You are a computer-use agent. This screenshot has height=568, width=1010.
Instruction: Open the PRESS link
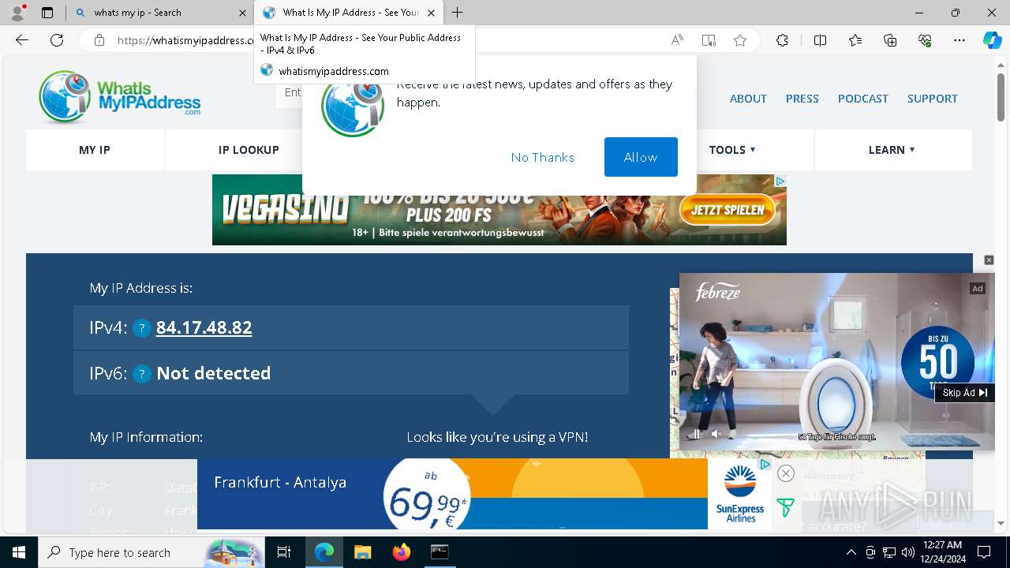pyautogui.click(x=802, y=99)
